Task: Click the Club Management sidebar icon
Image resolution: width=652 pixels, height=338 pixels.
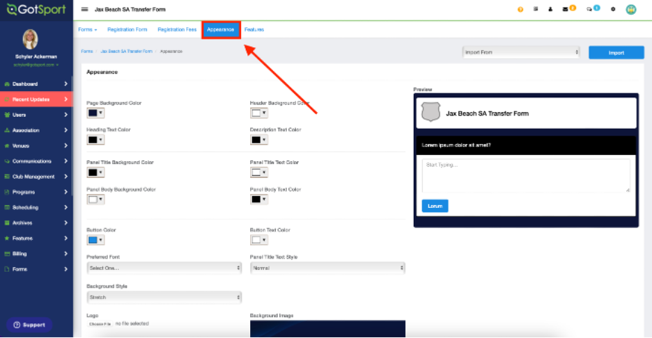Action: (7, 177)
